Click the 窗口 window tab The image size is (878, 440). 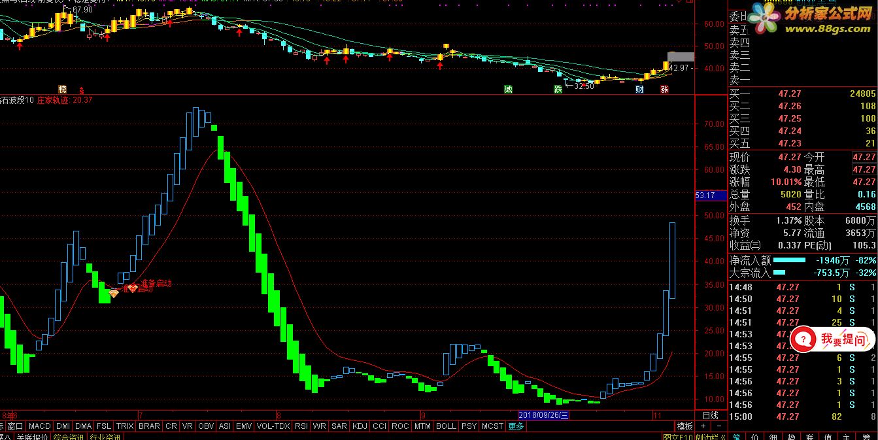click(16, 426)
